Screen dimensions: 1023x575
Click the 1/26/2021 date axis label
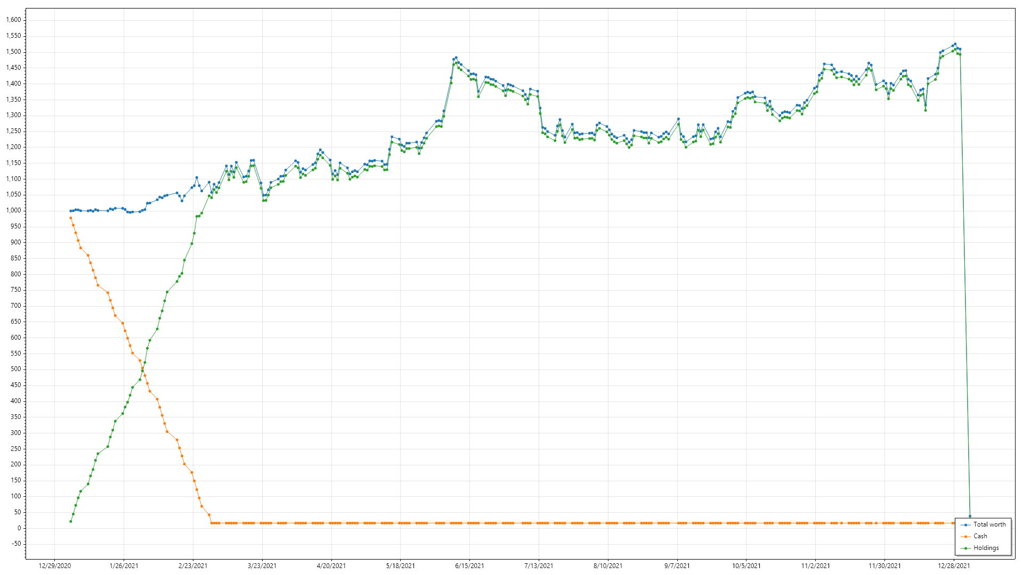124,566
